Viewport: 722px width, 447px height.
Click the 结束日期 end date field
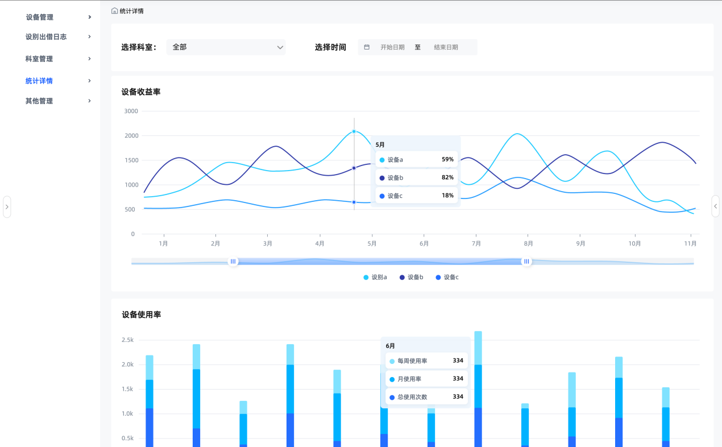446,47
